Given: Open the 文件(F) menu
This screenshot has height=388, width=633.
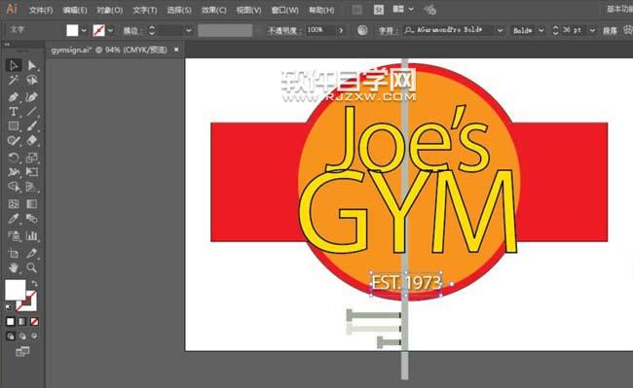Looking at the screenshot, I should (x=41, y=10).
